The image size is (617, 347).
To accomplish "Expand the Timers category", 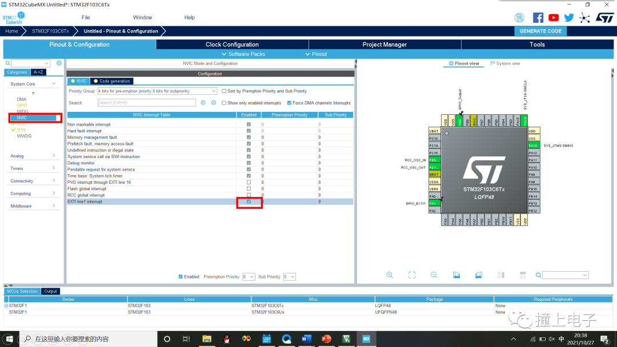I will click(33, 168).
